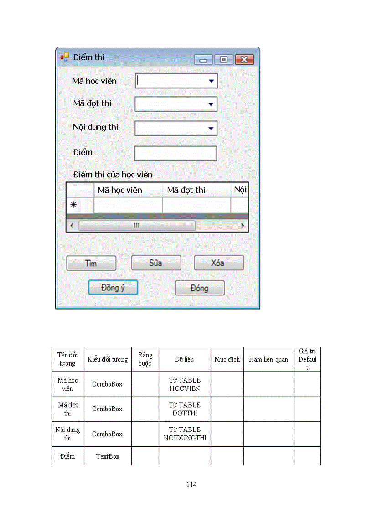This screenshot has height=512, width=372.
Task: Open the Nội dung thi dropdown
Action: [212, 128]
